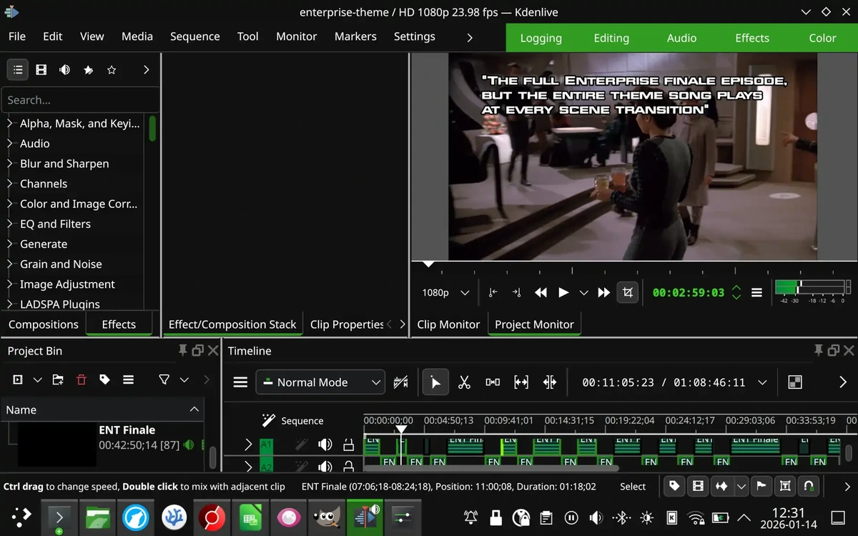Open the favorite effects star filter
Viewport: 858px width, 536px height.
tap(112, 69)
